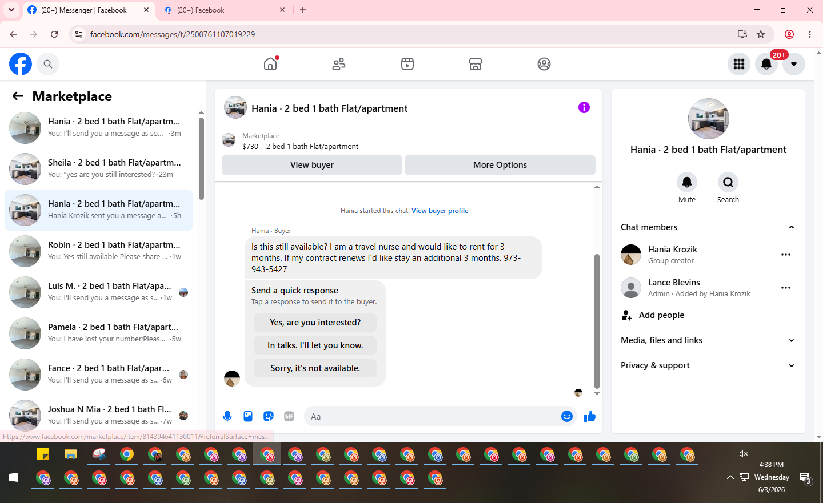Open the Windows Start menu
823x503 pixels.
pos(14,477)
